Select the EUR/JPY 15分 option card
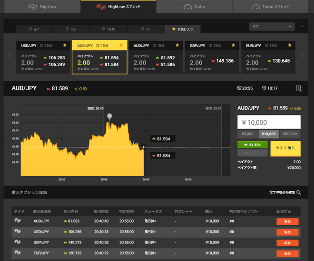 point(268,57)
